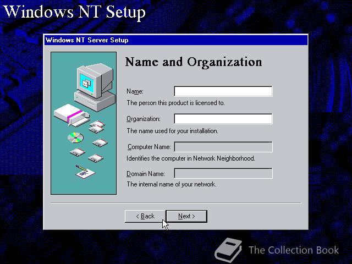The height and width of the screenshot is (264, 352).
Task: Click the Domain Name field
Action: click(x=223, y=174)
